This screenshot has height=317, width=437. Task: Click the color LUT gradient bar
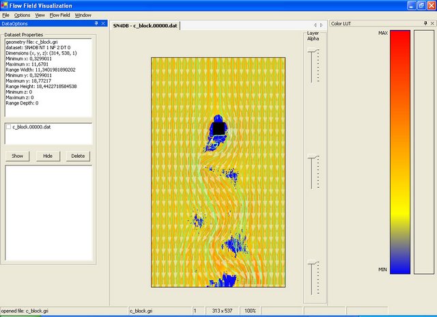click(x=399, y=152)
